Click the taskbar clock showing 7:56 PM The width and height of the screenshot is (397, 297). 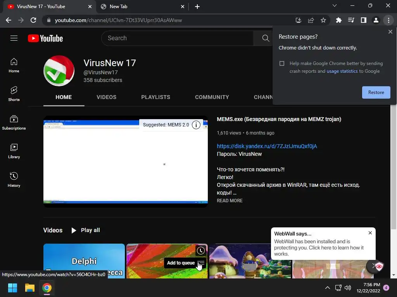coord(368,288)
